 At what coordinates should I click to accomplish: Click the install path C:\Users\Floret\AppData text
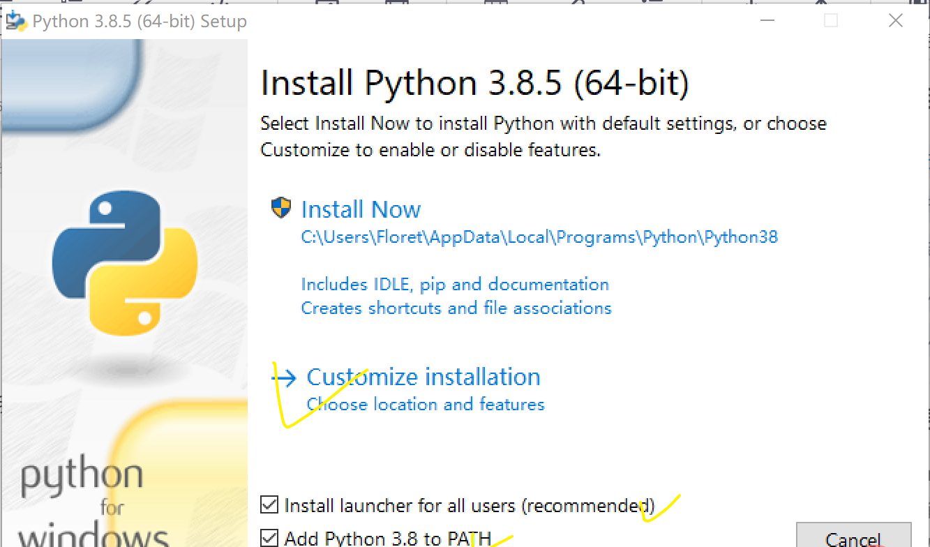539,237
